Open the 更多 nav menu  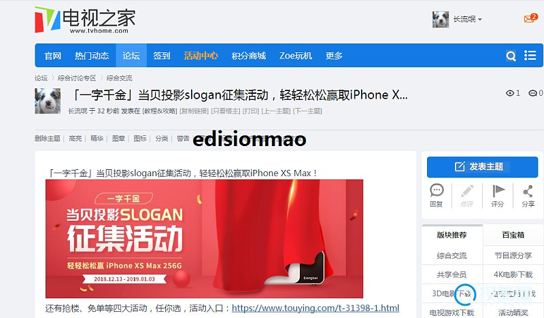coord(334,56)
